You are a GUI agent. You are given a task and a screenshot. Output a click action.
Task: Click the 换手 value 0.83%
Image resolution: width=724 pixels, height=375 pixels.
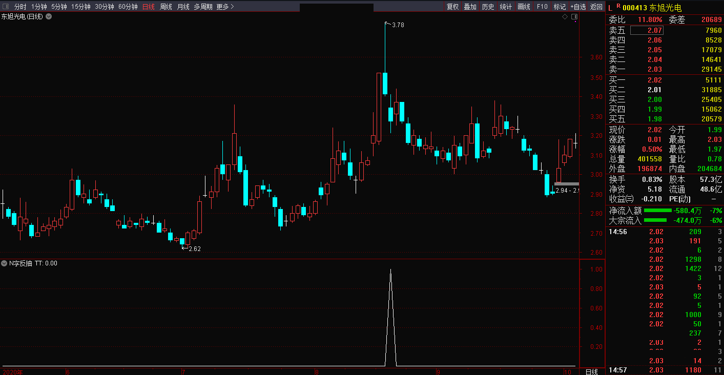pyautogui.click(x=652, y=179)
